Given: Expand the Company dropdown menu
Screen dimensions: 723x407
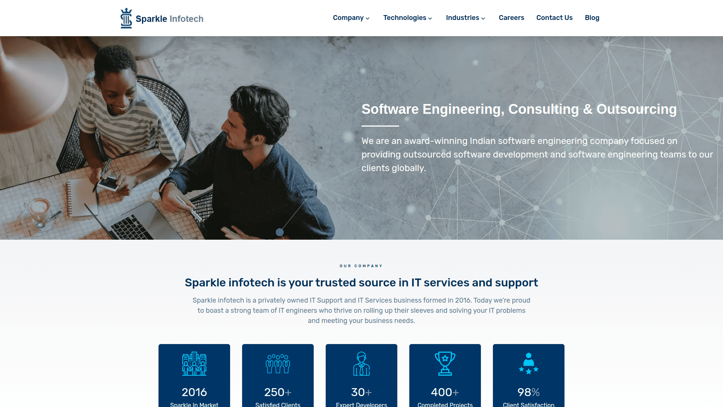Looking at the screenshot, I should (x=351, y=18).
